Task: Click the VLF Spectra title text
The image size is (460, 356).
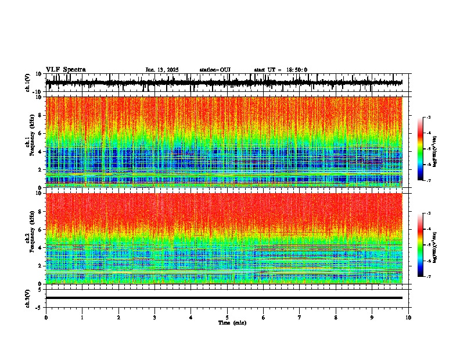Action: 66,70
